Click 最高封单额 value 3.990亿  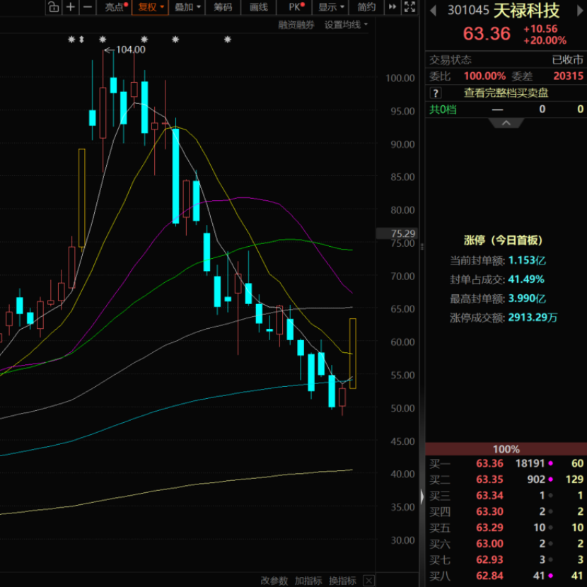527,298
